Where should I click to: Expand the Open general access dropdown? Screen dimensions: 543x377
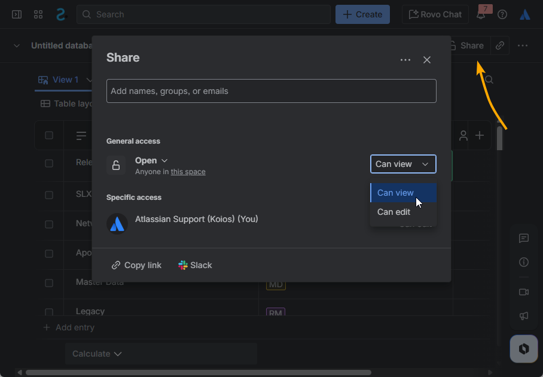[151, 160]
